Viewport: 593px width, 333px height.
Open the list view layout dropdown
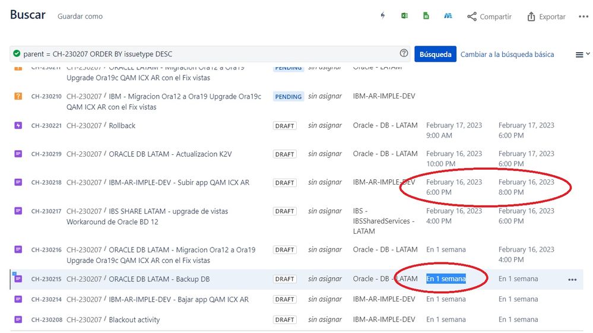(582, 55)
